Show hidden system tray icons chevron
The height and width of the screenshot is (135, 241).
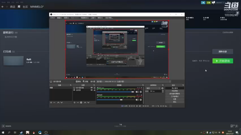(x=201, y=133)
